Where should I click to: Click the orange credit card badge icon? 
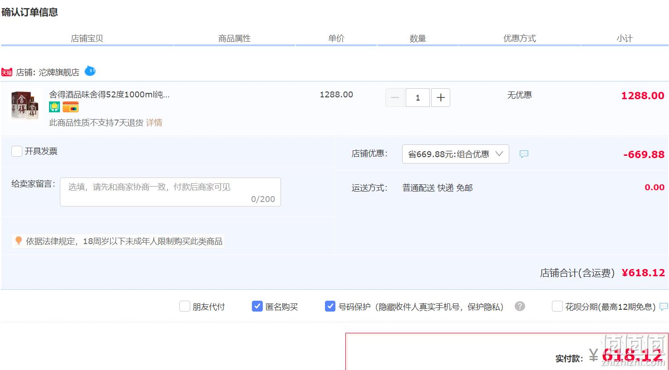pyautogui.click(x=70, y=107)
